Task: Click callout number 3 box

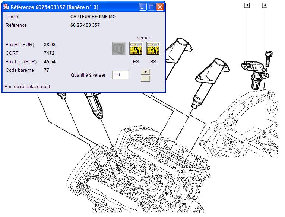Action: click(x=247, y=5)
